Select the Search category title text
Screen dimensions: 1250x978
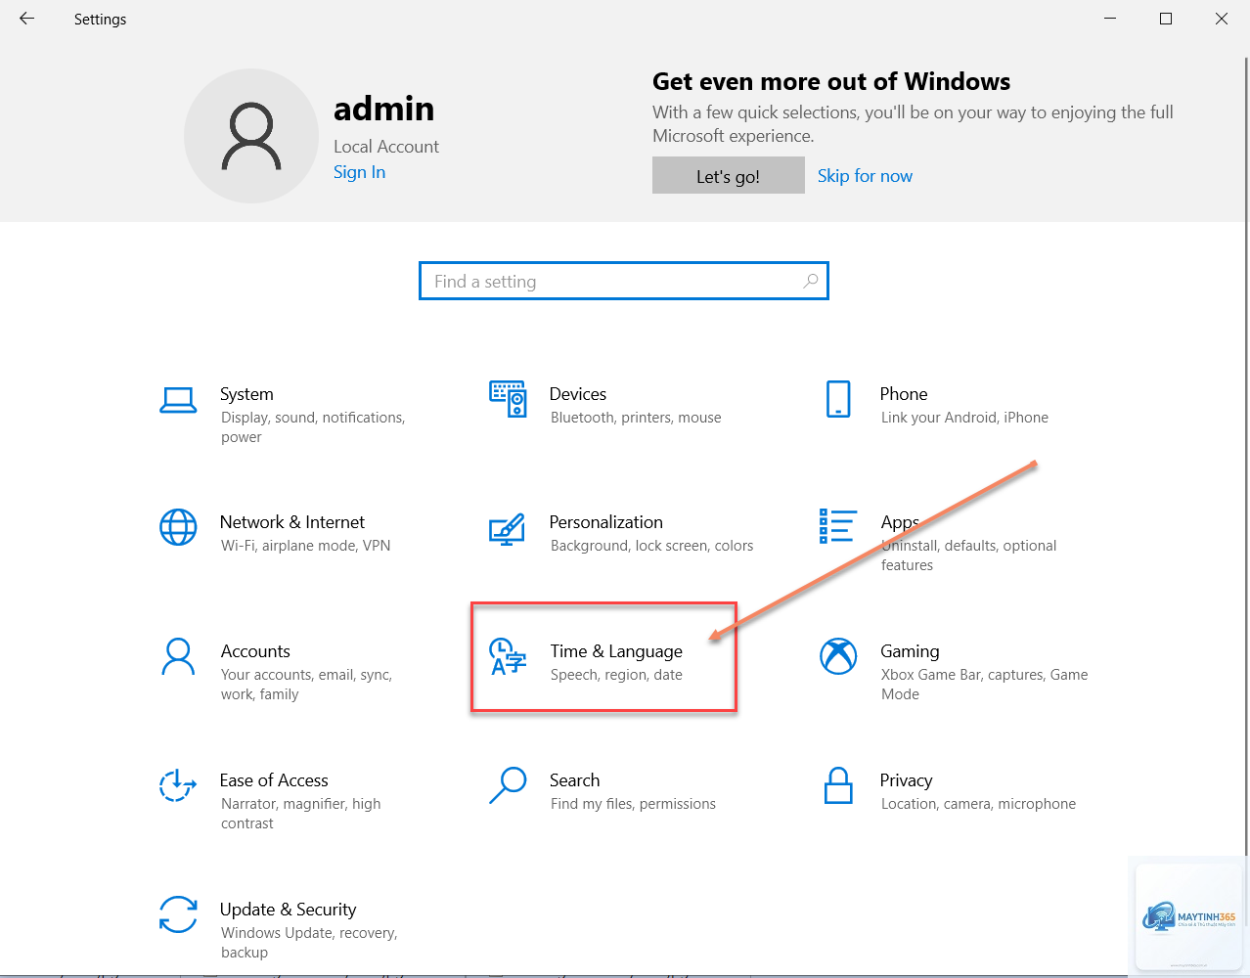pyautogui.click(x=575, y=780)
